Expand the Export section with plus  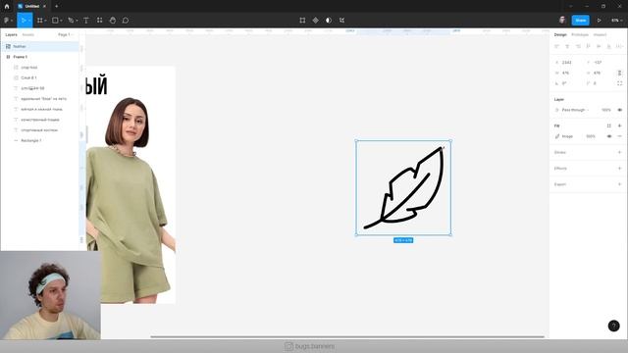point(619,184)
